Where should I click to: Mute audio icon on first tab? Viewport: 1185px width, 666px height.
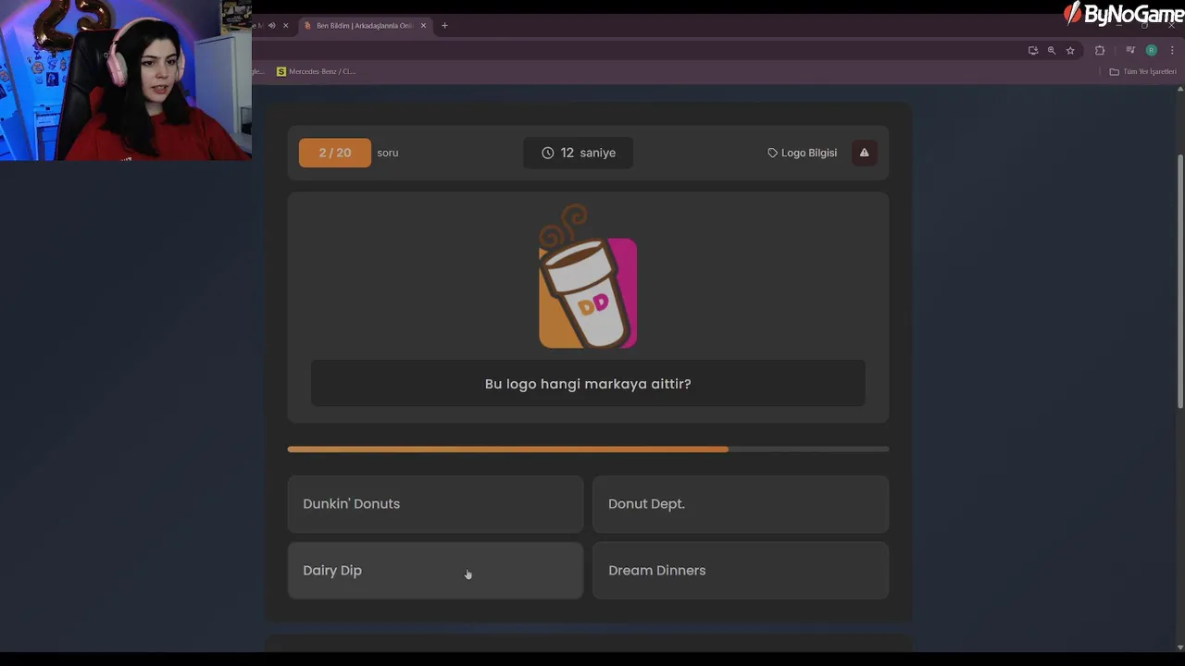tap(271, 26)
